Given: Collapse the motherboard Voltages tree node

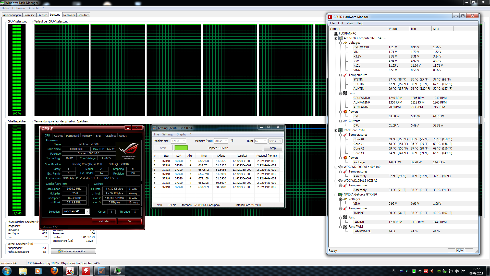Looking at the screenshot, I should [x=340, y=43].
